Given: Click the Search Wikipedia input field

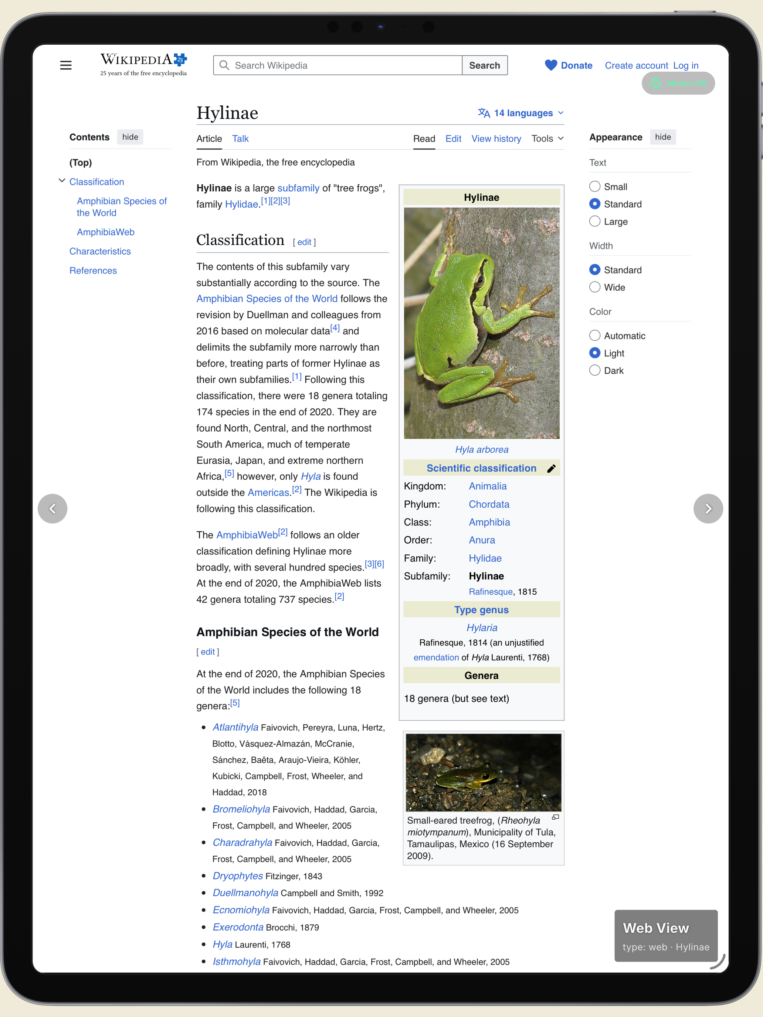Looking at the screenshot, I should click(338, 65).
